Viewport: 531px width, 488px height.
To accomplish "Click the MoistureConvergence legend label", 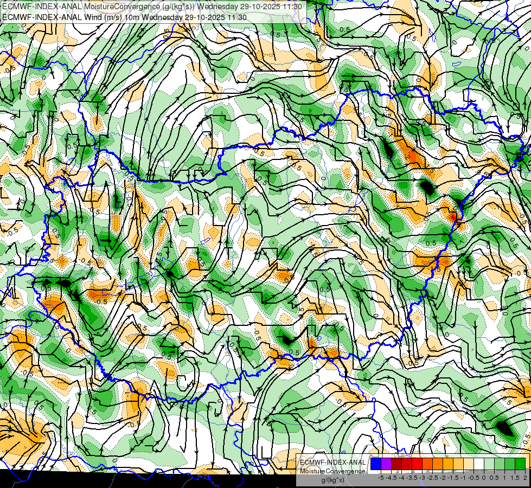I will tap(332, 471).
